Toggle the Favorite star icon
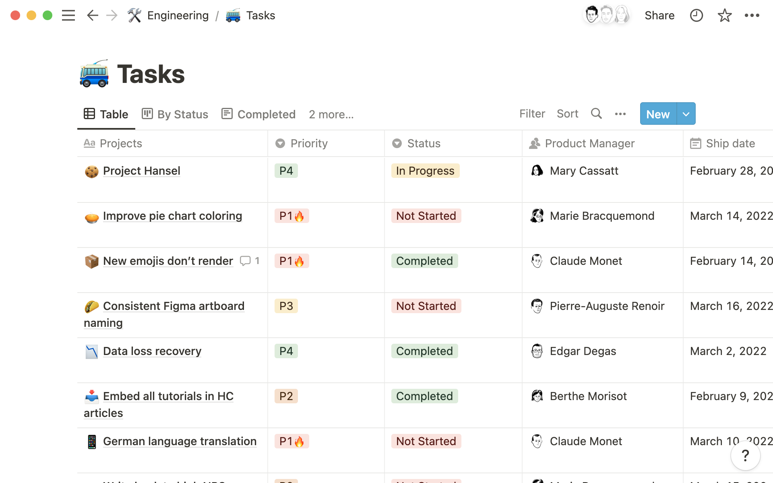Viewport: 773px width, 483px height. 725,15
